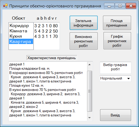Click the line "Площа кухні 12 кв. м."
The image size is (139, 127).
pyautogui.click(x=26, y=85)
